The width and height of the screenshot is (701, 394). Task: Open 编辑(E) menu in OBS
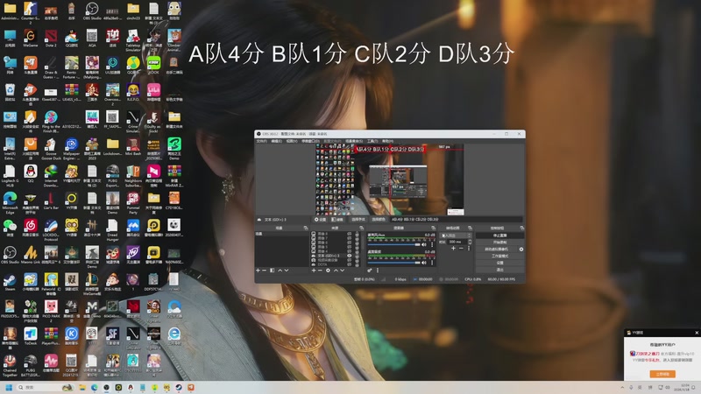[x=277, y=141]
